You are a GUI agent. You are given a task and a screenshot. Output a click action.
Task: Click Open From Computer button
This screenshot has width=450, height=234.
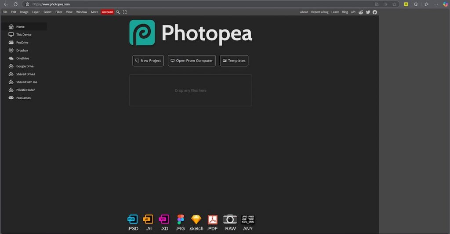coord(192,61)
